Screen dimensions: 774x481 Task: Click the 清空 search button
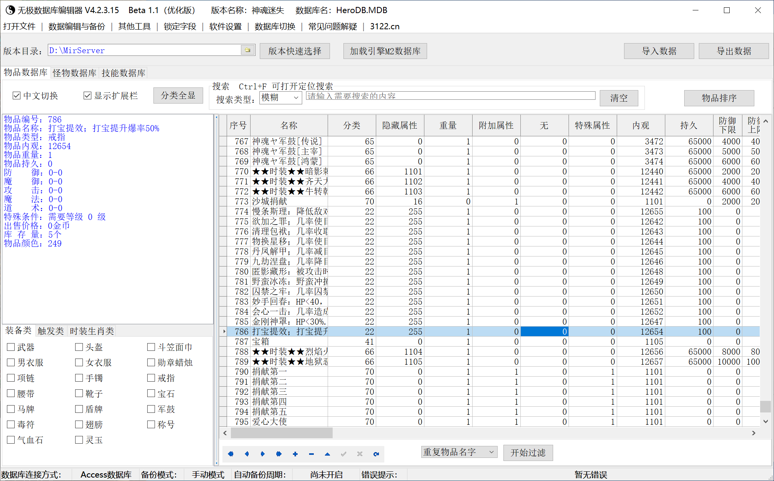pos(619,98)
